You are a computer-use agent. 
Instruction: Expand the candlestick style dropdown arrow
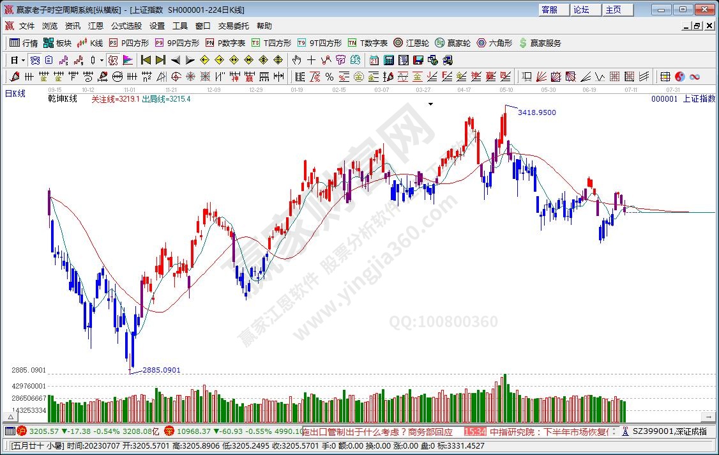(x=102, y=60)
